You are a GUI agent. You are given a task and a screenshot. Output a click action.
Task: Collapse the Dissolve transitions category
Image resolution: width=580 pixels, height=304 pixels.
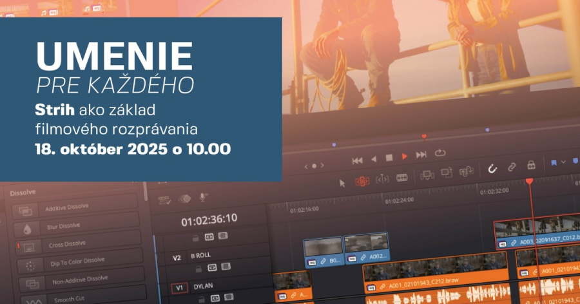tap(24, 192)
